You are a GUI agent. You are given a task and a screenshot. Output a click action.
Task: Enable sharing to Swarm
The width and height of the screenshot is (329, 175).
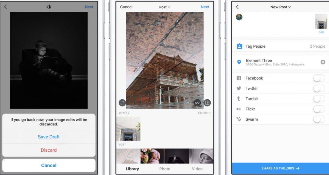pyautogui.click(x=319, y=119)
